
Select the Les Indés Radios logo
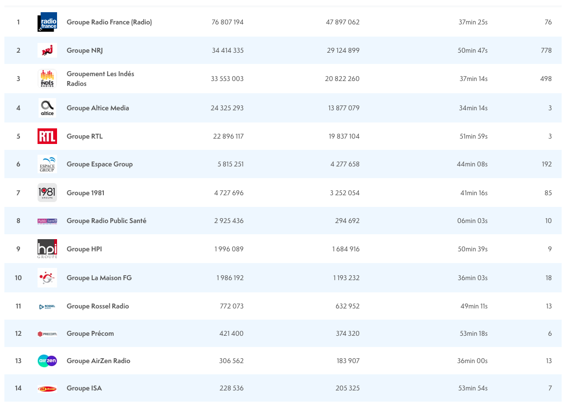pos(47,79)
